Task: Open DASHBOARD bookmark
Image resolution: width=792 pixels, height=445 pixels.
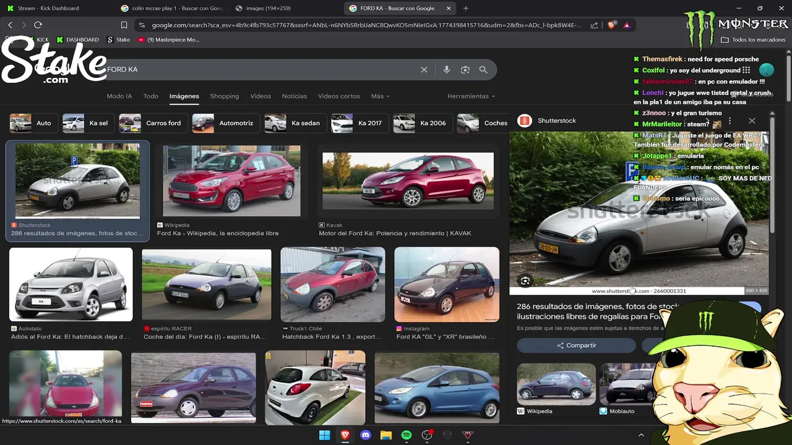Action: (x=77, y=40)
